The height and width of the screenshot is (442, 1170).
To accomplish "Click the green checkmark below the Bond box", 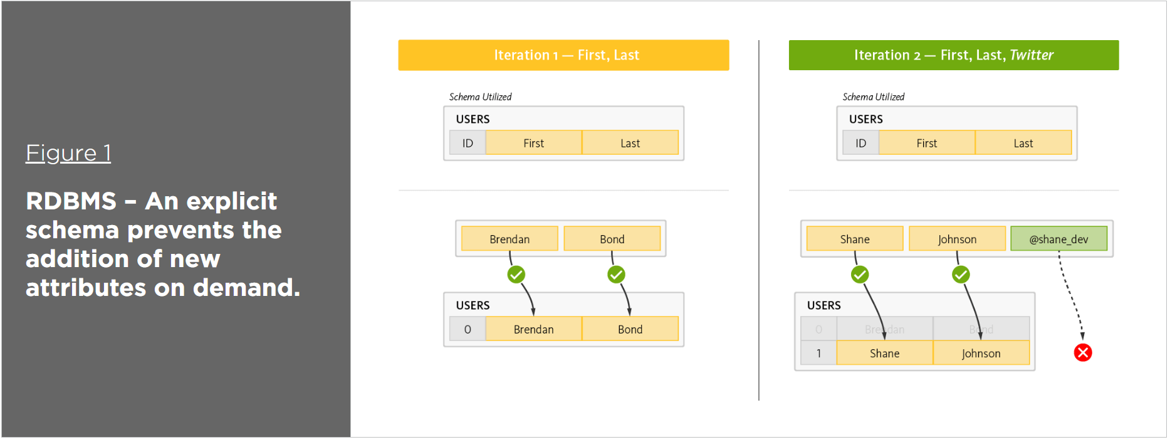I will (x=616, y=275).
